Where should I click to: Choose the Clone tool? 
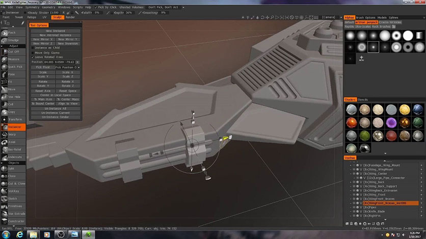pos(13,176)
